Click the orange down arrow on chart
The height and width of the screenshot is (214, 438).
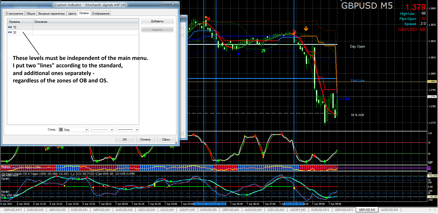(x=306, y=28)
